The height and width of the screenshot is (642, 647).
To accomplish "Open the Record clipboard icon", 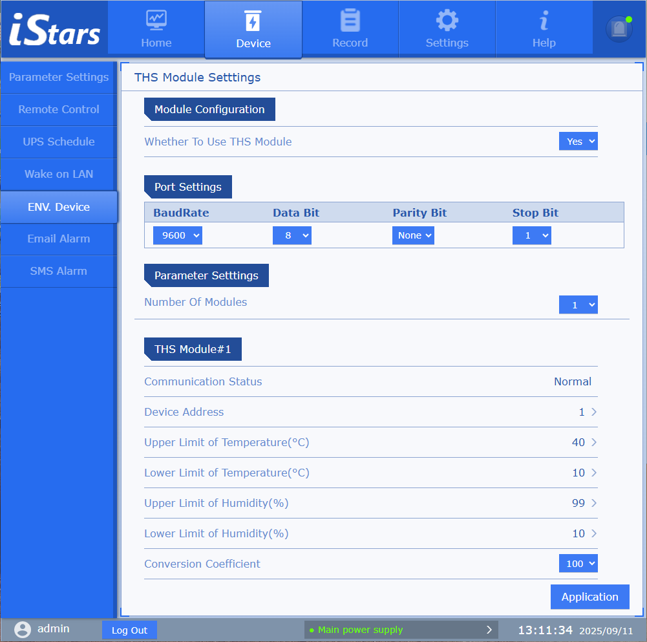I will coord(350,21).
